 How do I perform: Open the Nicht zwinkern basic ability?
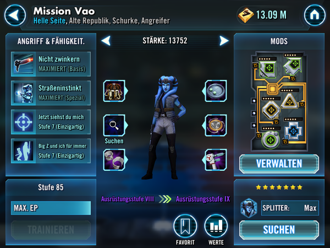click(x=51, y=64)
